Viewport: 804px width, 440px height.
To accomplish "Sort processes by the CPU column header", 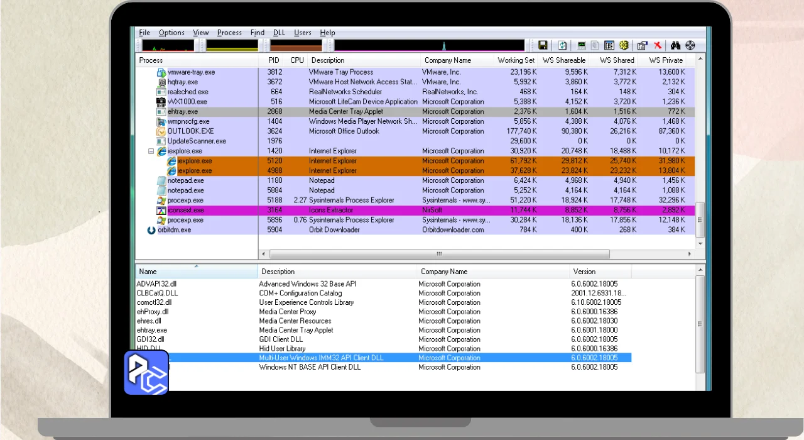I will click(x=297, y=60).
